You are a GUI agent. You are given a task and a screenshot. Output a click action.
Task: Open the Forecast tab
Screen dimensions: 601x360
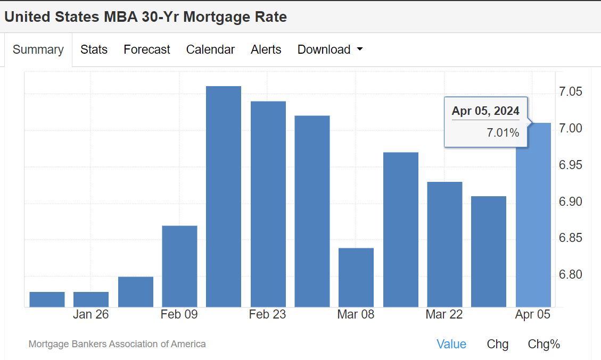[146, 50]
